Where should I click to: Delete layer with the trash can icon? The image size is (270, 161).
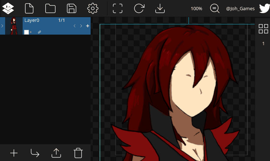pyautogui.click(x=78, y=153)
